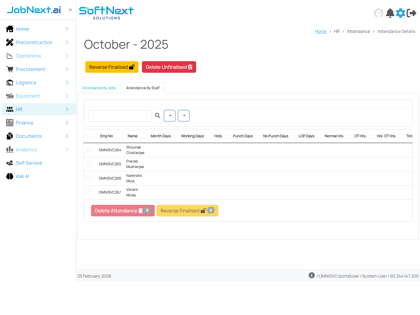This screenshot has height=315, width=420.
Task: Click into the staff search field
Action: (120, 116)
